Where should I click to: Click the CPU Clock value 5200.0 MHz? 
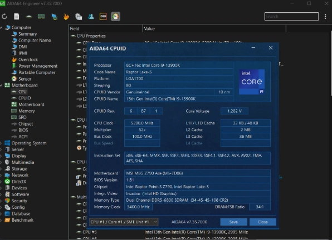tap(142, 123)
